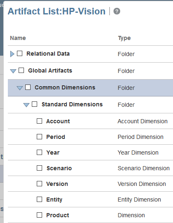Viewport: 173px width, 223px height.
Task: Tick the Period dimension checkbox
Action: [40, 137]
